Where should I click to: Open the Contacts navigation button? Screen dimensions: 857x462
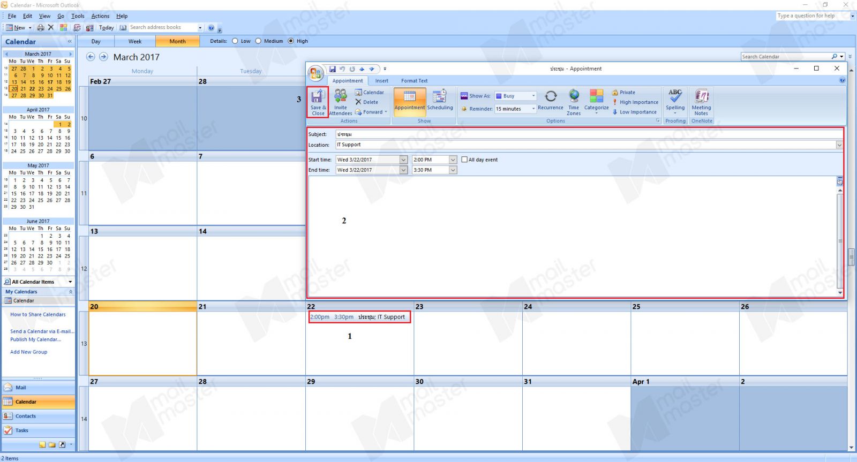pos(39,416)
